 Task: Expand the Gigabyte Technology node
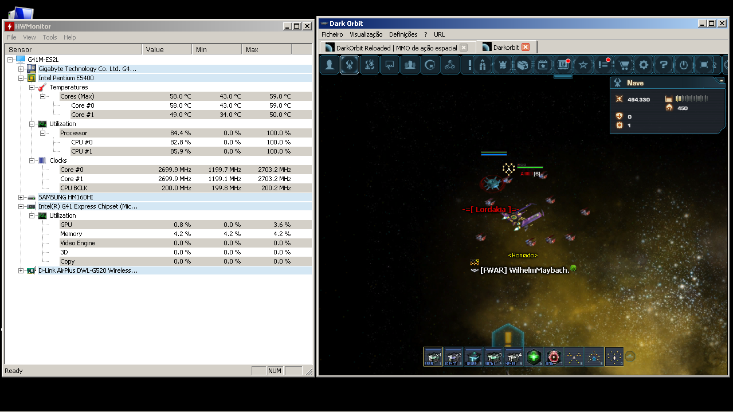[21, 69]
